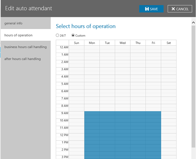The height and width of the screenshot is (159, 196).
Task: Click the scrollbar up arrow
Action: [193, 23]
